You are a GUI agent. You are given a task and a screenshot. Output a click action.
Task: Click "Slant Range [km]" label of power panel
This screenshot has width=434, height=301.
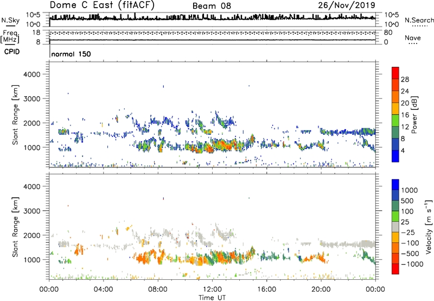click(15, 115)
